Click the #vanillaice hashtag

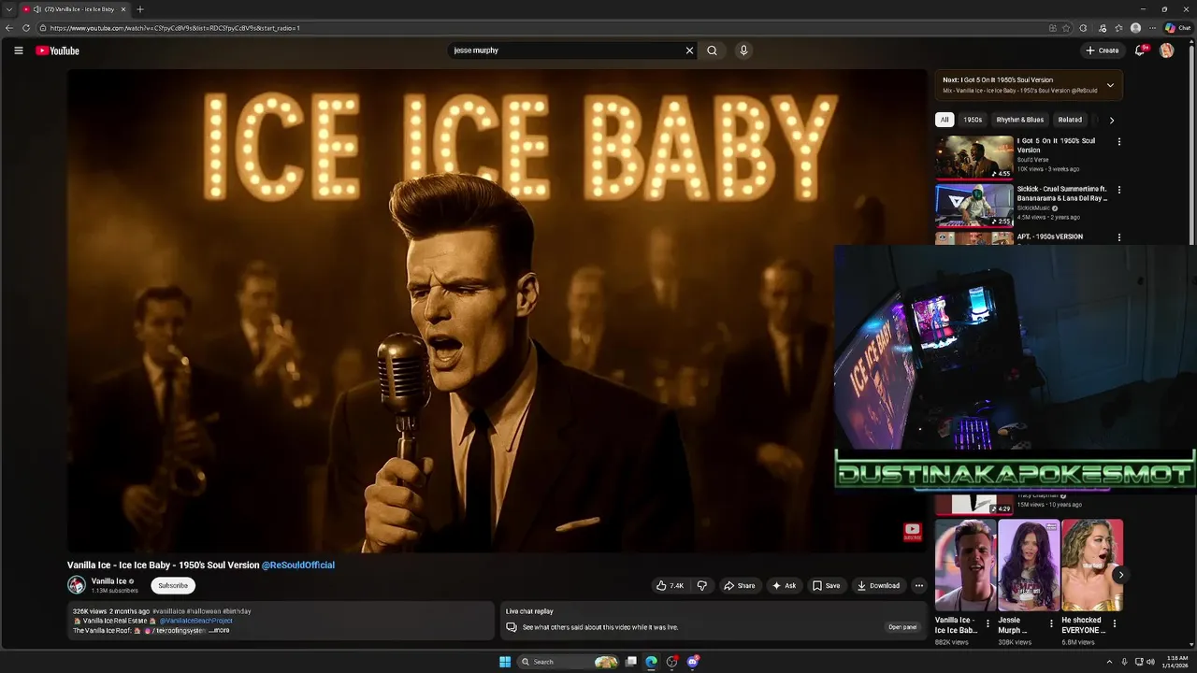click(168, 611)
